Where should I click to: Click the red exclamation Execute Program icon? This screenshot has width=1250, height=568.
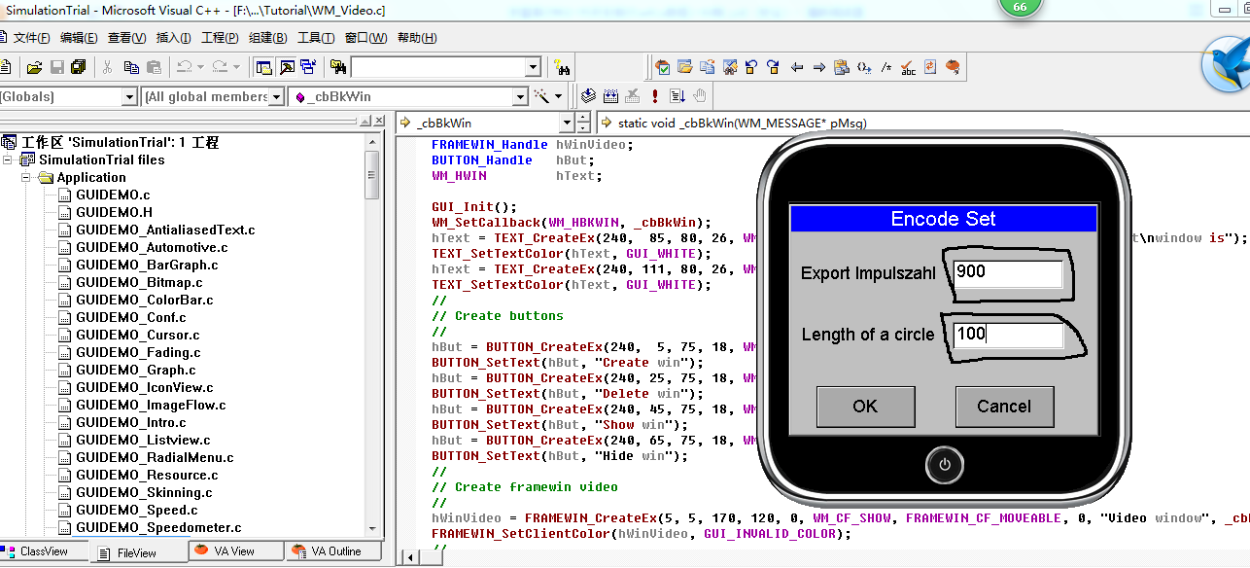655,95
